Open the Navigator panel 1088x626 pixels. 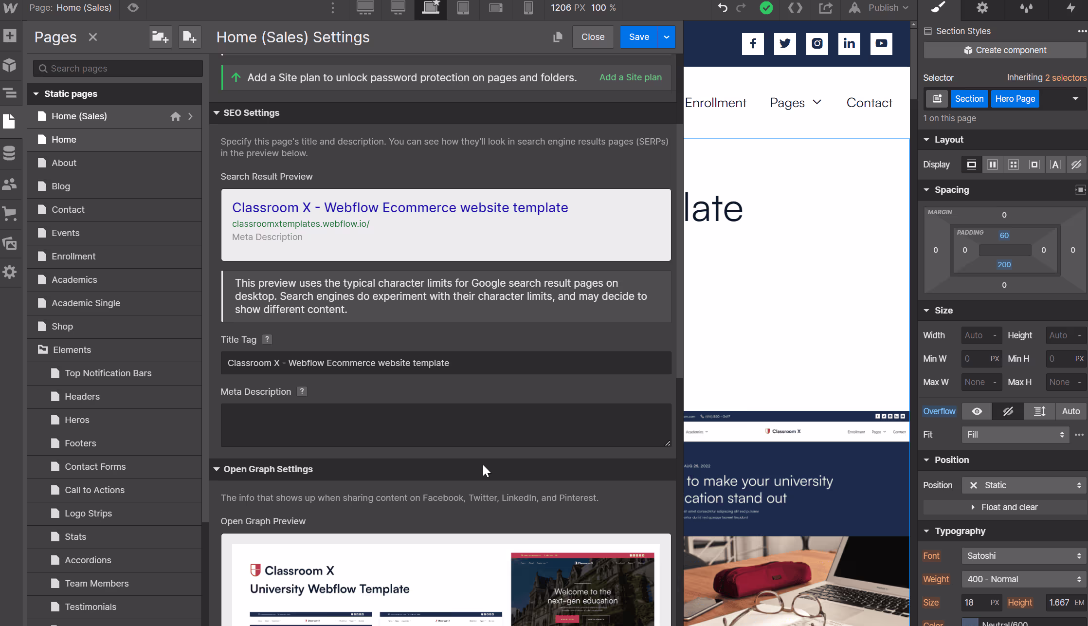click(10, 92)
